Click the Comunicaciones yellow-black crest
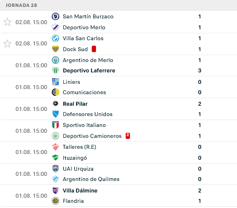 click(x=55, y=93)
